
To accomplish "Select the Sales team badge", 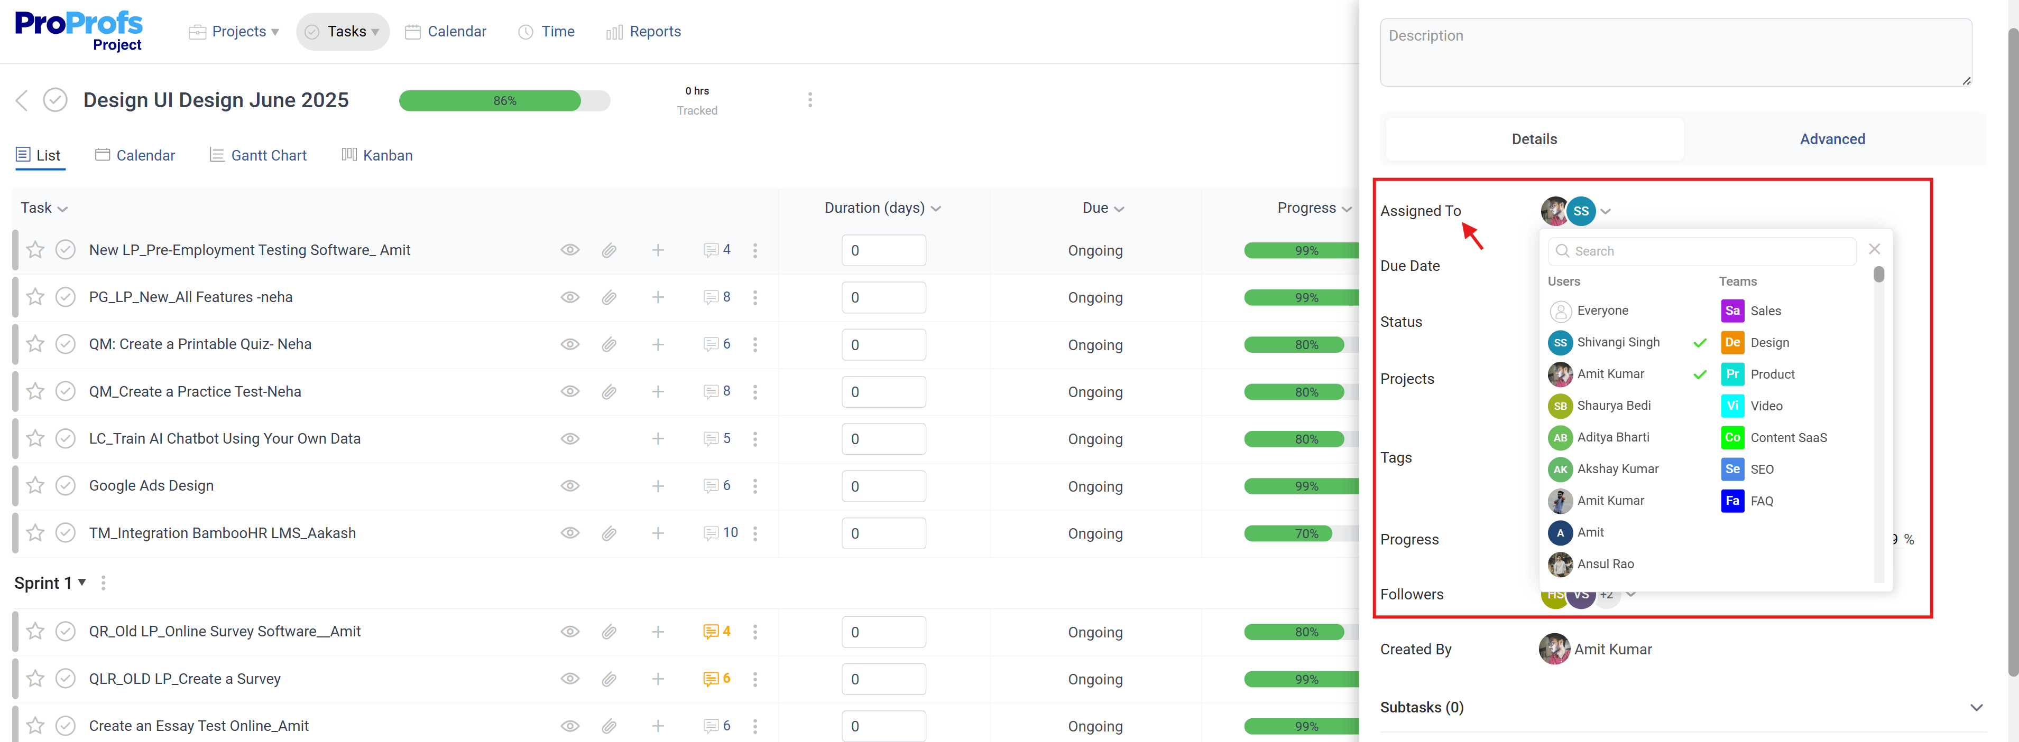I will [x=1732, y=311].
